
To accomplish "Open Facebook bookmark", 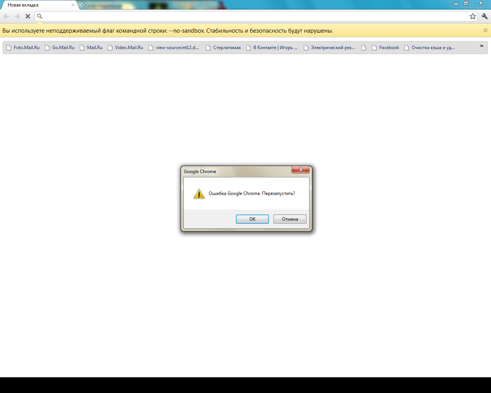I will tap(386, 48).
